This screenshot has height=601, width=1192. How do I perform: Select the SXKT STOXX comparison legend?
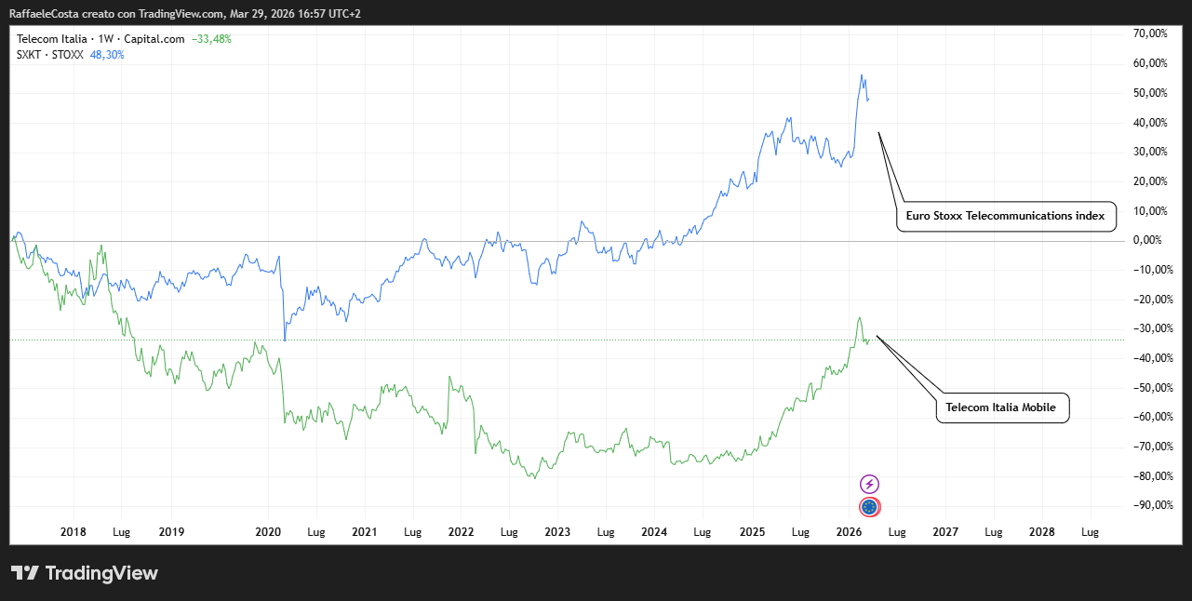point(50,55)
